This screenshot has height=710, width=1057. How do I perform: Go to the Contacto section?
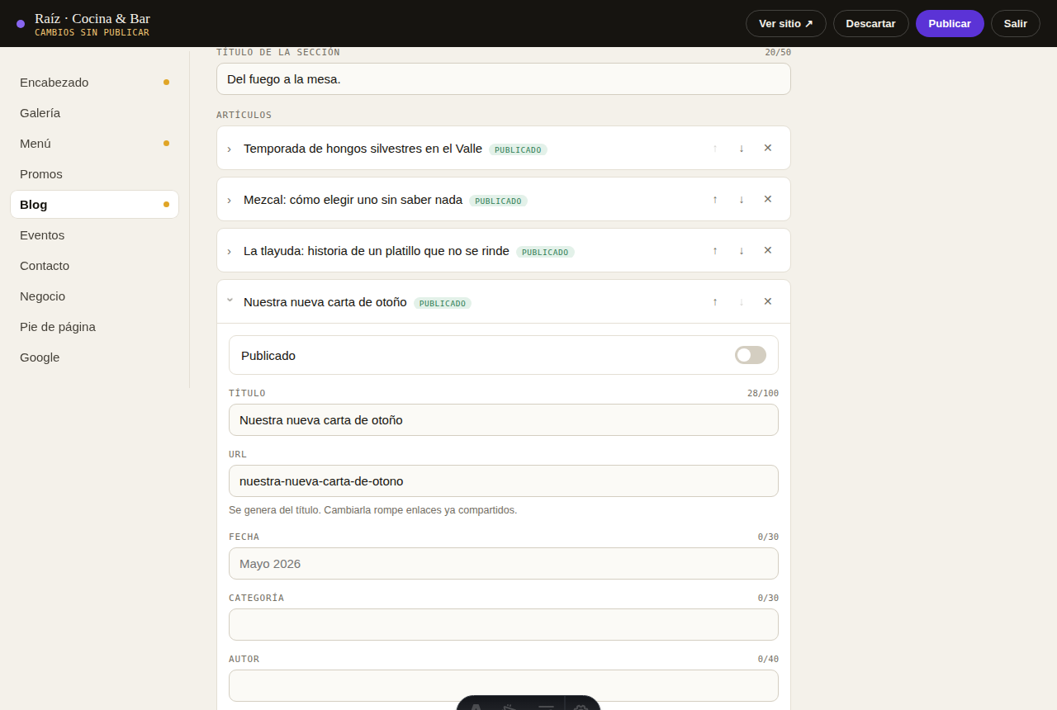(x=94, y=266)
